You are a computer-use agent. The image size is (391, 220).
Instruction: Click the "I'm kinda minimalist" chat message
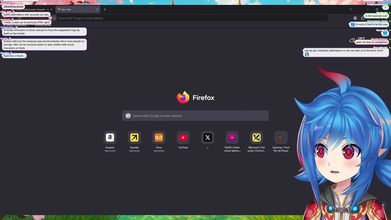[x=44, y=32]
